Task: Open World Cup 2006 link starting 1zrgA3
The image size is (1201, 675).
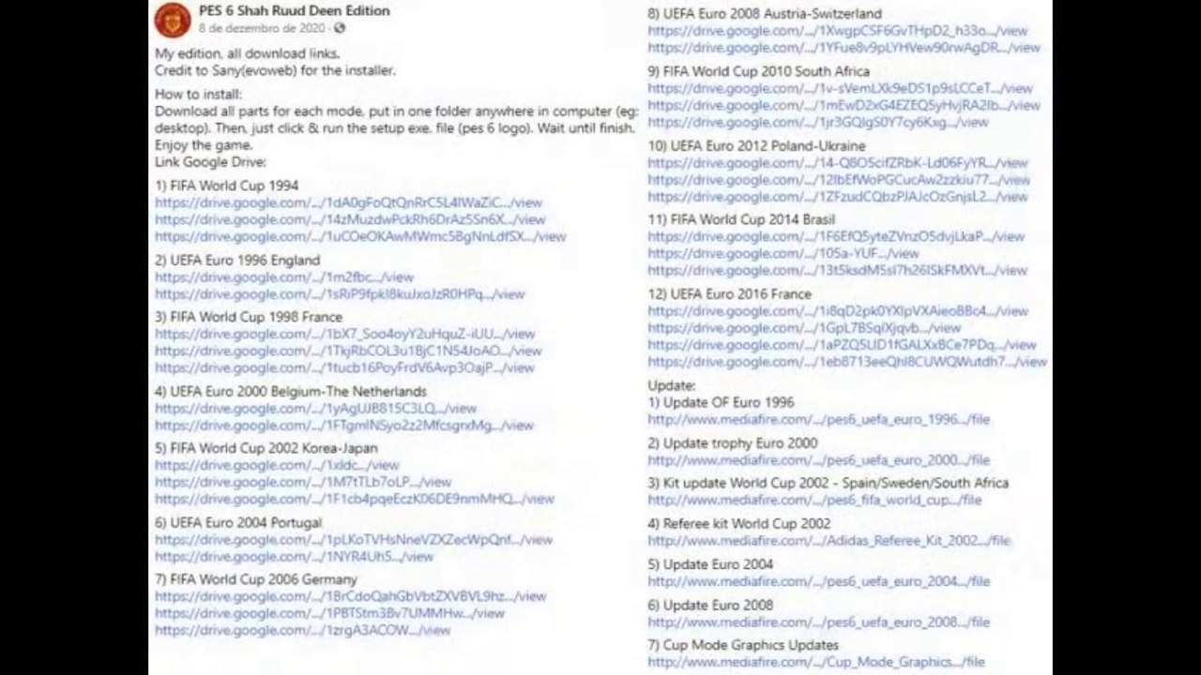Action: click(303, 630)
